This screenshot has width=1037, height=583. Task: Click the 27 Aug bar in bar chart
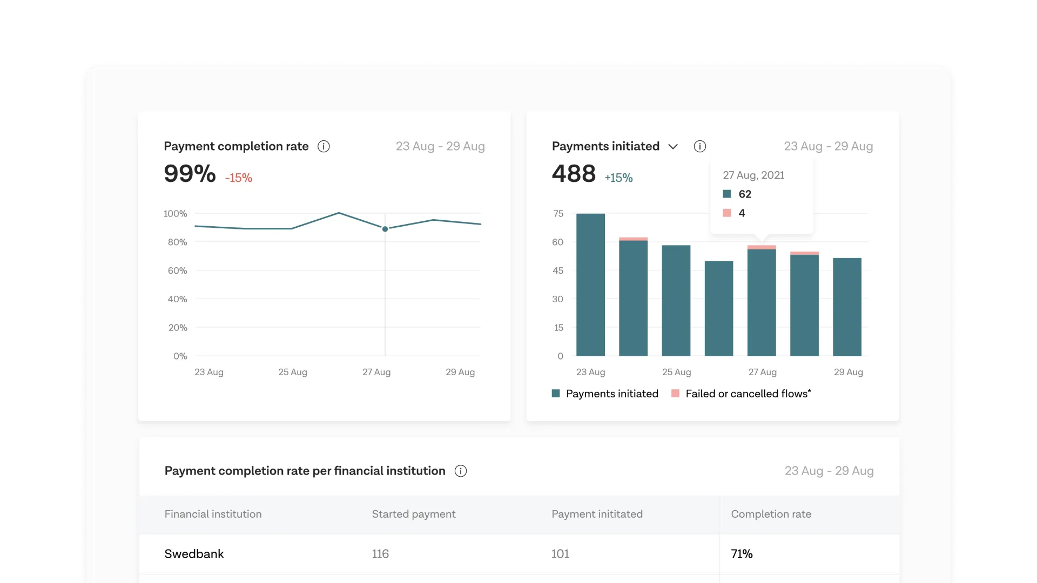coord(762,302)
